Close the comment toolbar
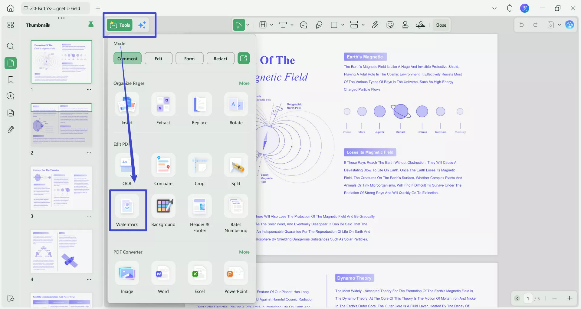Viewport: 581px width, 309px height. click(441, 25)
